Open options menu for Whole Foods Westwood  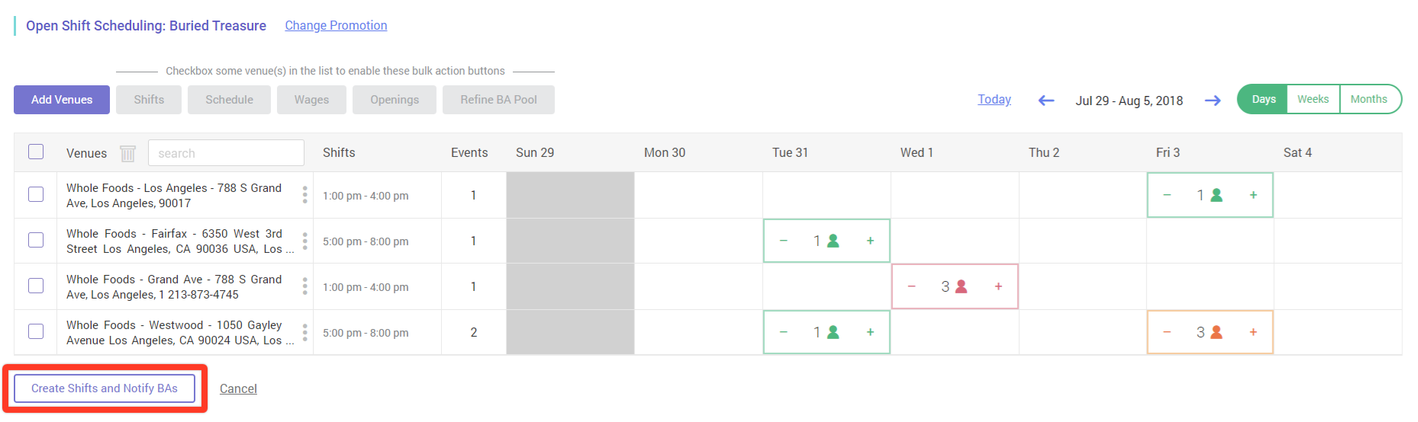point(305,332)
